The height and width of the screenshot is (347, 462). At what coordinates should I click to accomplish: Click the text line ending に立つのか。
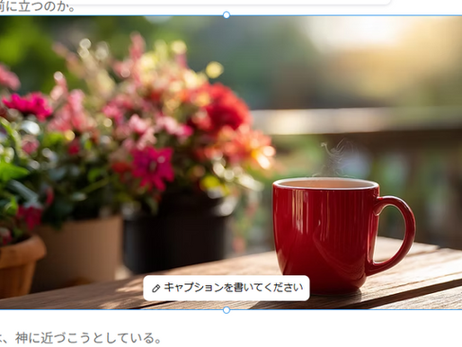click(38, 6)
